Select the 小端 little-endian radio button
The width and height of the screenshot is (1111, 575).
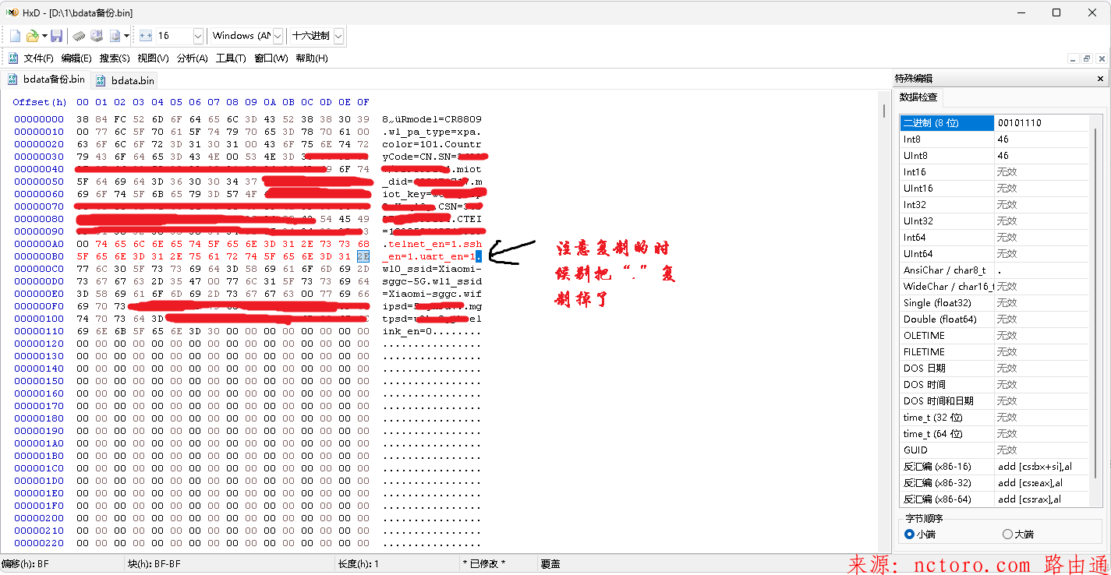909,534
